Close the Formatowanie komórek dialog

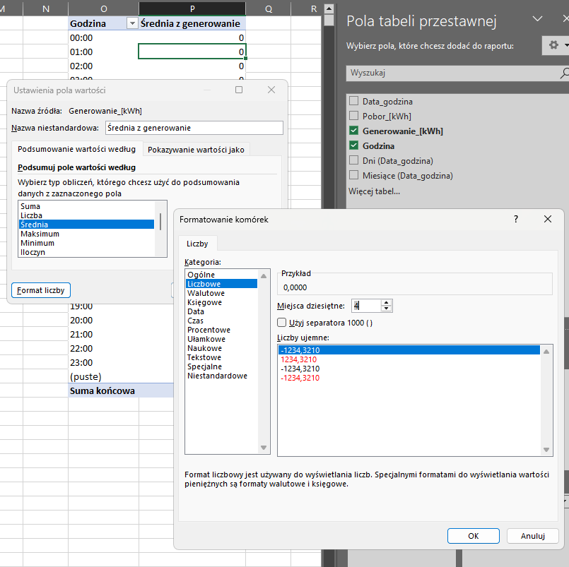tap(547, 220)
